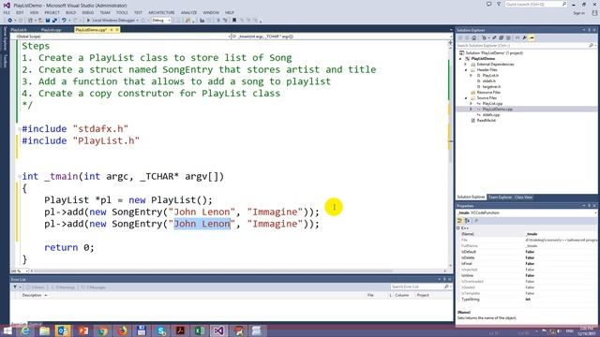Click Categorized icon in Properties panel
This screenshot has height=337, width=600.
pyautogui.click(x=460, y=221)
